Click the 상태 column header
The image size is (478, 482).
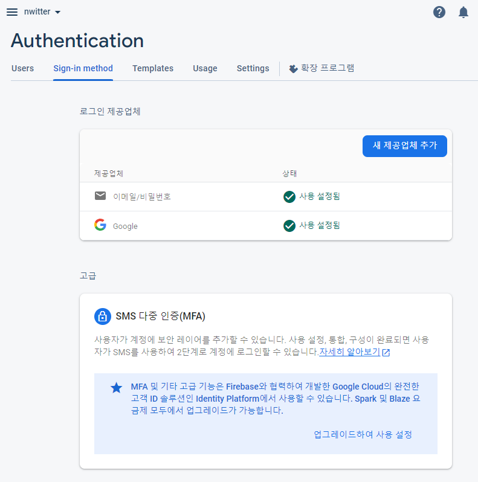[x=289, y=173]
